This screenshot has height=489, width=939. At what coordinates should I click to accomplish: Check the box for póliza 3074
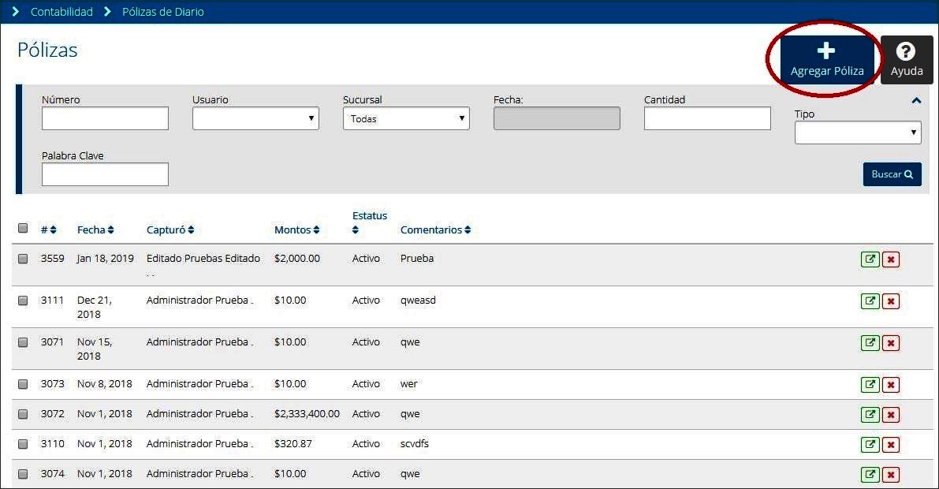coord(23,474)
